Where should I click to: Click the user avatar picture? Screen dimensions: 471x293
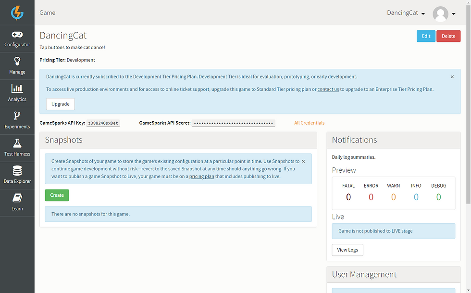(x=440, y=14)
